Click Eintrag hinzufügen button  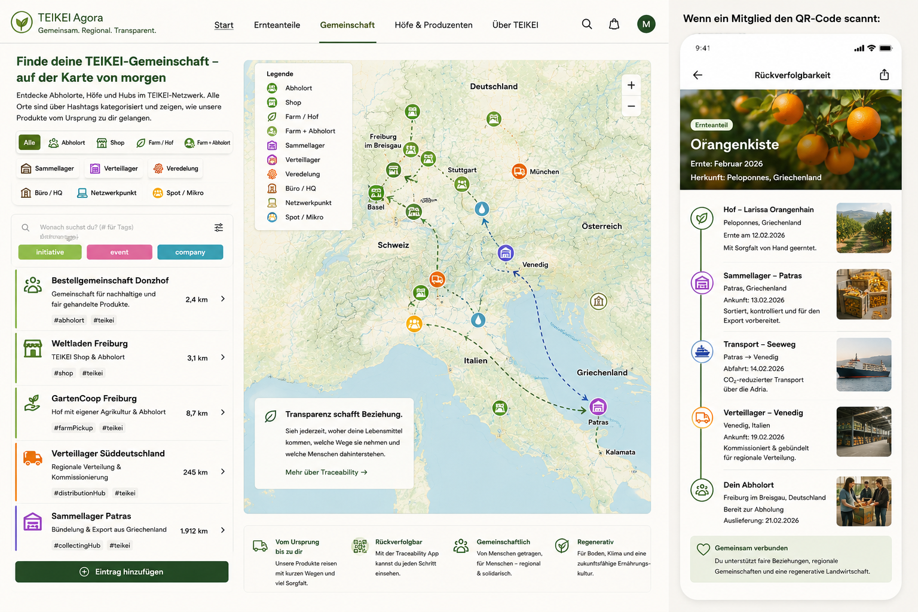[122, 572]
